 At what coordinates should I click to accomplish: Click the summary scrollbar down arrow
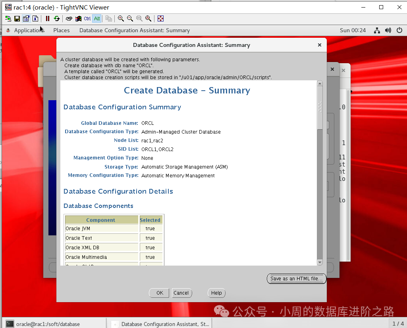320,262
